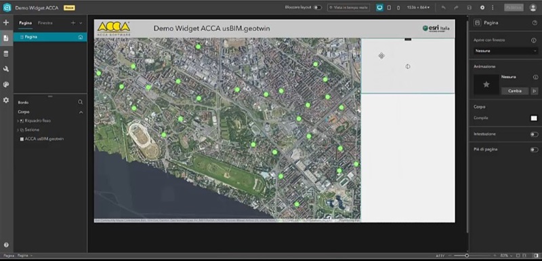Image resolution: width=542 pixels, height=261 pixels.
Task: Expand the Sezione tree item
Action: point(18,129)
